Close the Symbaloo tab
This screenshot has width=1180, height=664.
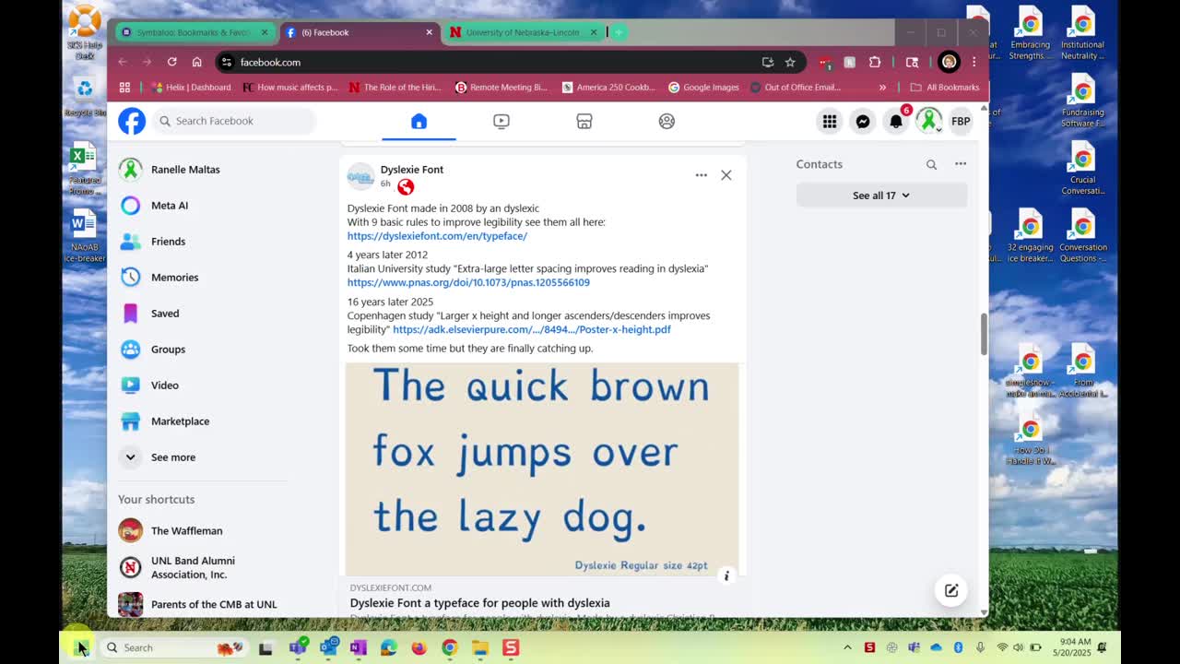pos(265,32)
